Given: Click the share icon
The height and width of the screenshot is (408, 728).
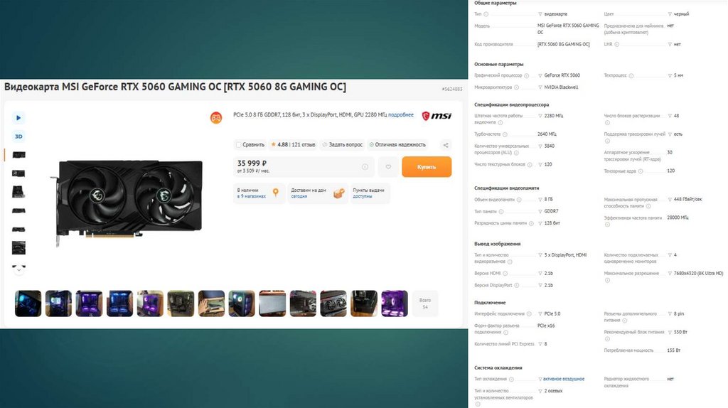Looking at the screenshot, I should tap(446, 145).
